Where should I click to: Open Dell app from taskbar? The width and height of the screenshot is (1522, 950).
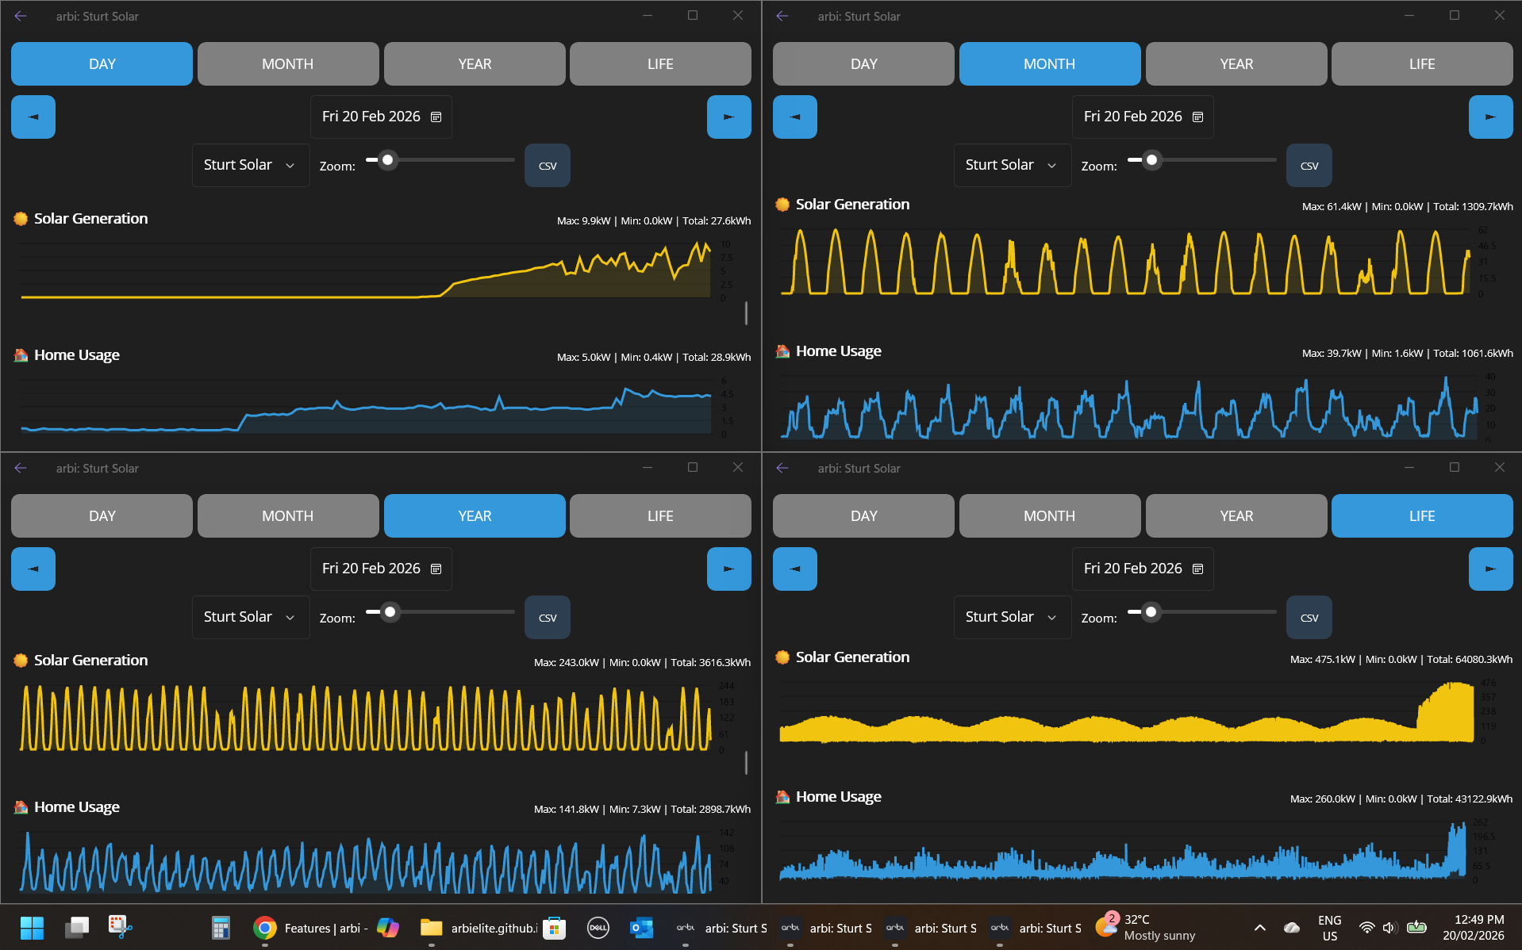point(598,927)
